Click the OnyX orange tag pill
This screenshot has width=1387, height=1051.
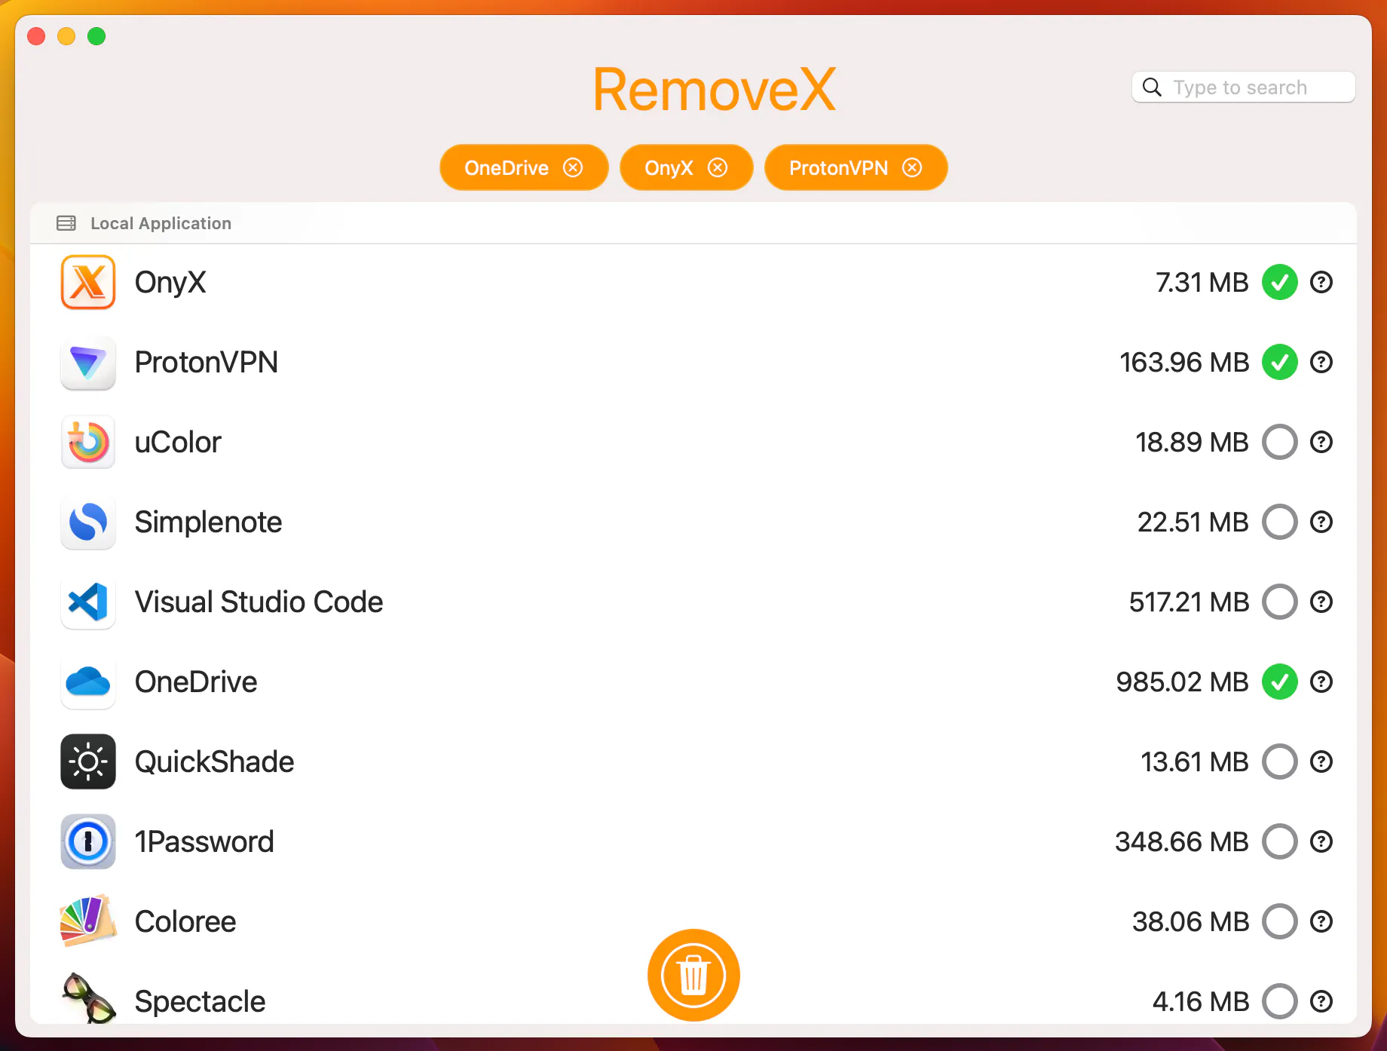[686, 167]
